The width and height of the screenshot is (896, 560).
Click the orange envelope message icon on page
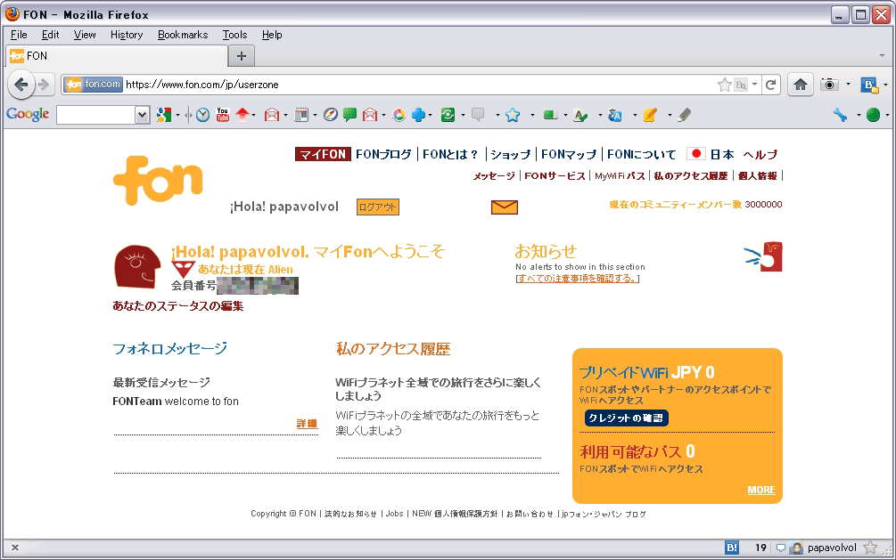click(x=504, y=207)
